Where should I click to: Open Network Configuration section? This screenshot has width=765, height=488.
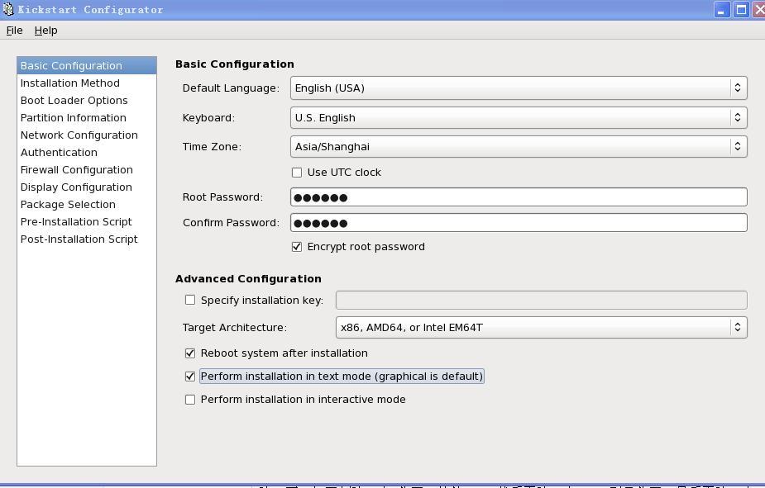(x=87, y=135)
